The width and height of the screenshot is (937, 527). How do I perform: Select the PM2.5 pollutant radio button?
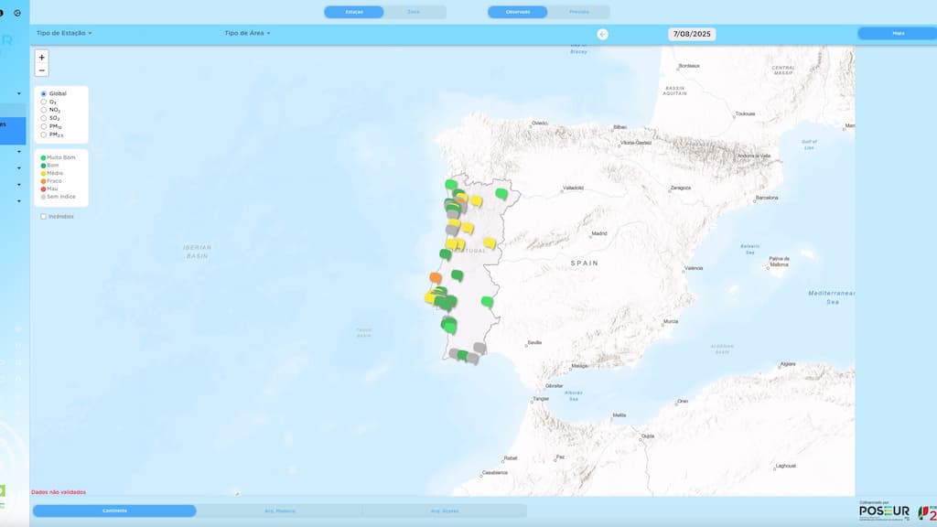tap(43, 134)
